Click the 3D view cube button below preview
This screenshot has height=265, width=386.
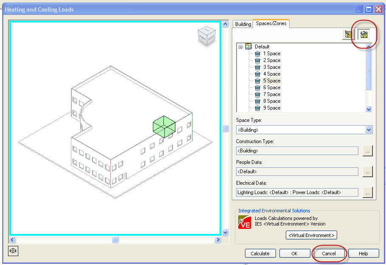pyautogui.click(x=13, y=251)
